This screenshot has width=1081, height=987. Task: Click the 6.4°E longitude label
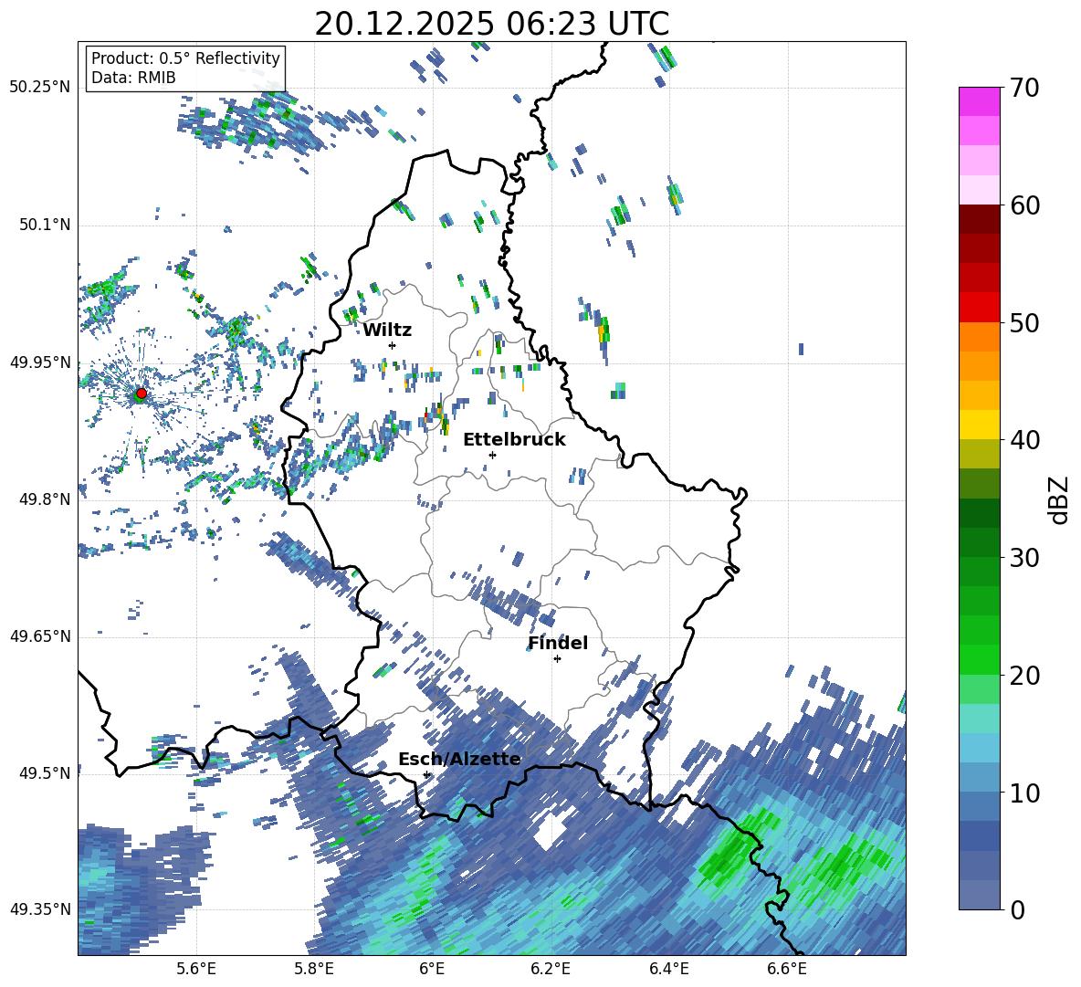[668, 969]
